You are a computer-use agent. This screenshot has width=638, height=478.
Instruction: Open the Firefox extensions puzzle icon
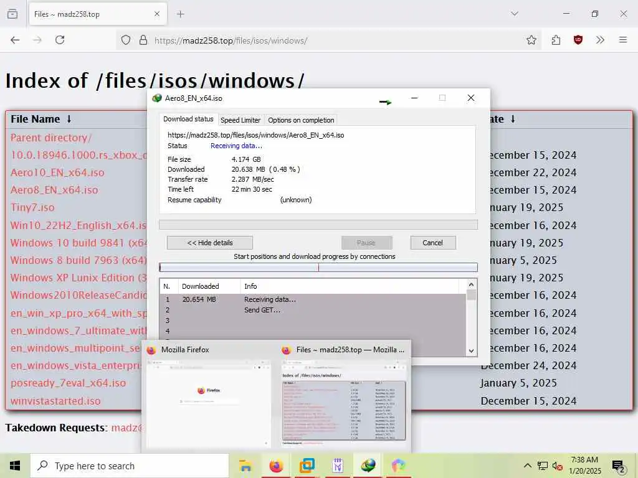click(556, 40)
